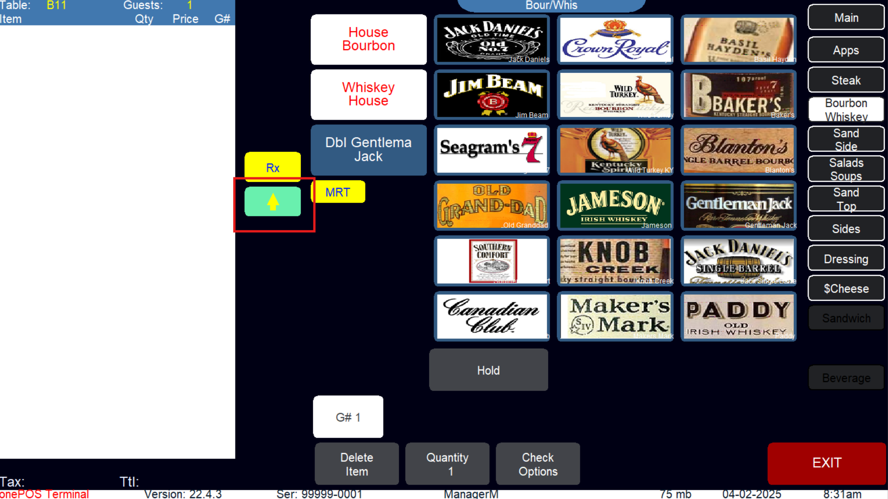Click the Guests count value
This screenshot has height=499, width=888.
click(x=189, y=6)
